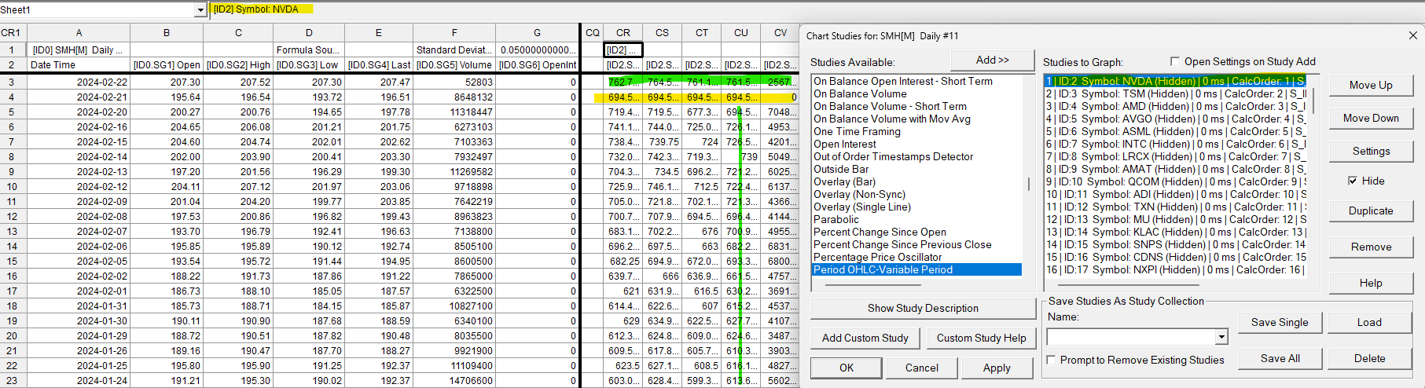Enable Open Settings on Study Add

[x=1175, y=62]
